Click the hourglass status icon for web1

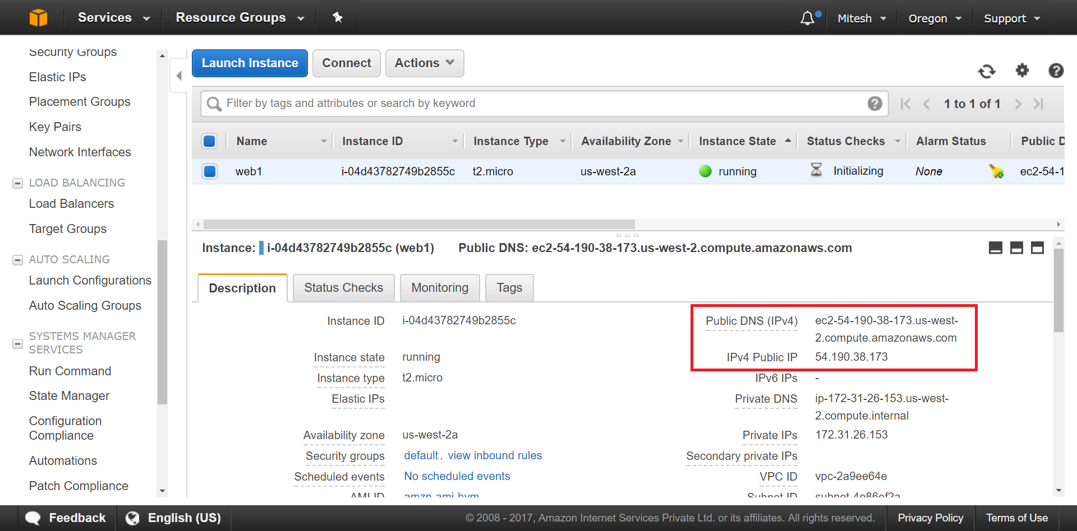pyautogui.click(x=816, y=170)
